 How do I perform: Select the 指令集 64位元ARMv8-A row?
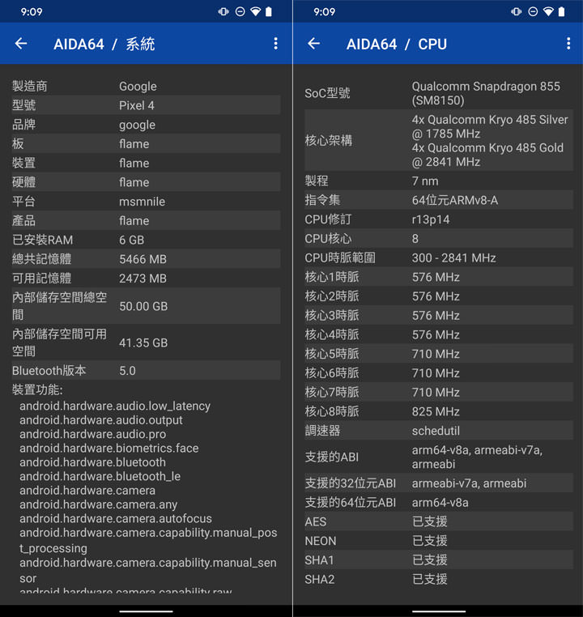pos(439,200)
